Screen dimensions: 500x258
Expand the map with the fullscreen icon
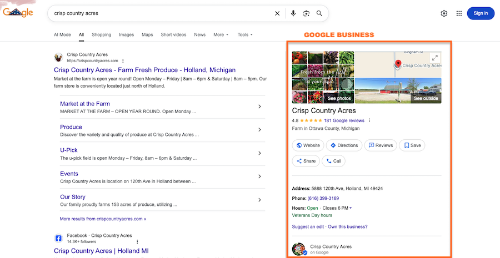(434, 58)
